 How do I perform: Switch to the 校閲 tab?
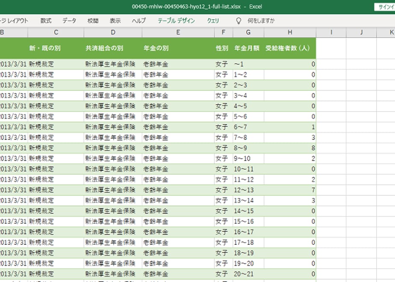(93, 21)
